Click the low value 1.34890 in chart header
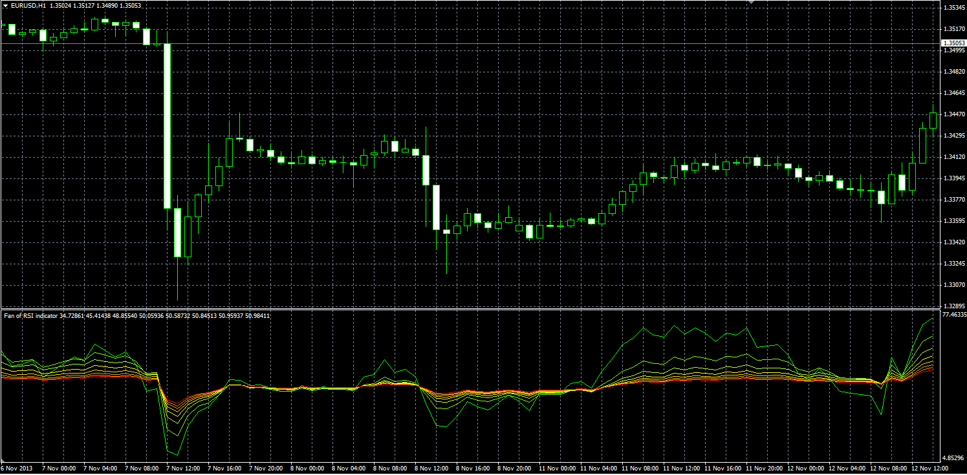 point(108,5)
